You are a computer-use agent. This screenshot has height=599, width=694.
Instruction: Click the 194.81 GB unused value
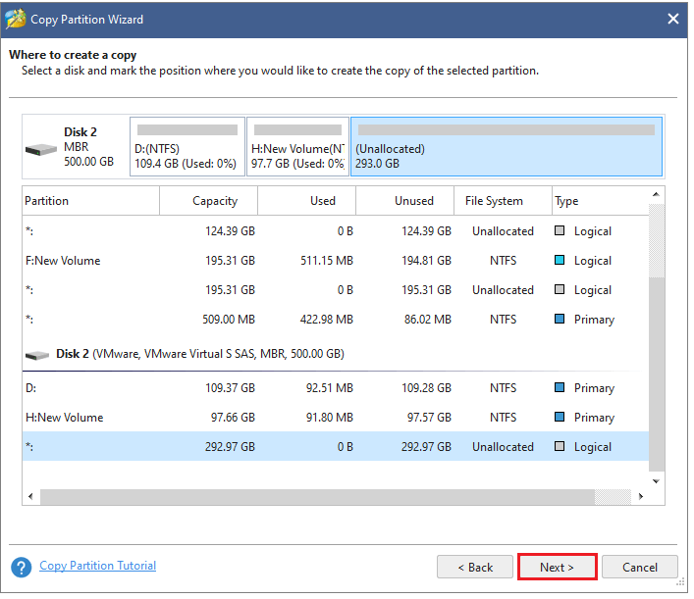point(426,261)
